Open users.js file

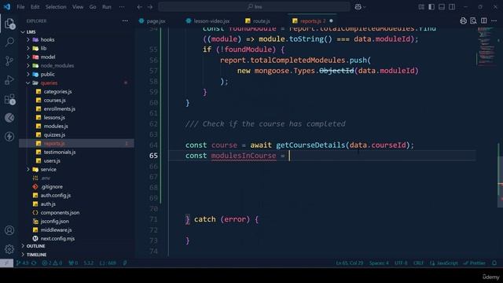tap(52, 160)
